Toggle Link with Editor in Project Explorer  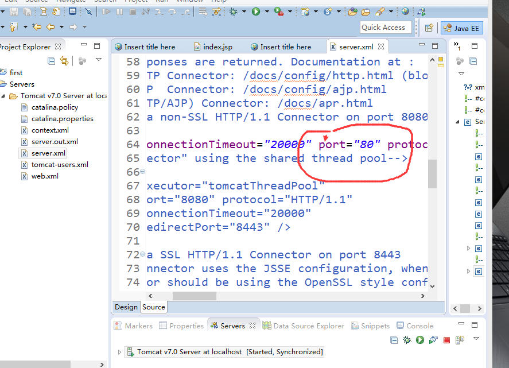[x=64, y=61]
